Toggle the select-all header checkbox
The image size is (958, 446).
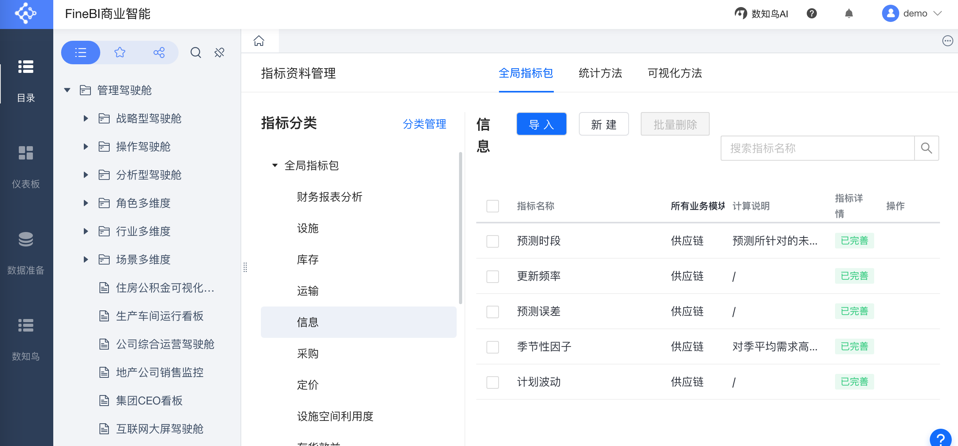(492, 206)
